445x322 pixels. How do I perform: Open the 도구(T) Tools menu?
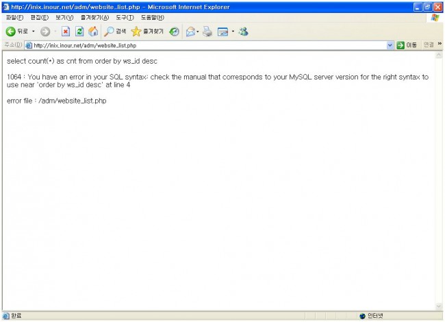click(x=125, y=18)
